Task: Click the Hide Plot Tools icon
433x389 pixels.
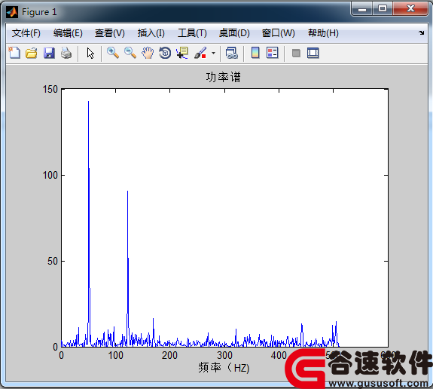Action: coord(296,53)
